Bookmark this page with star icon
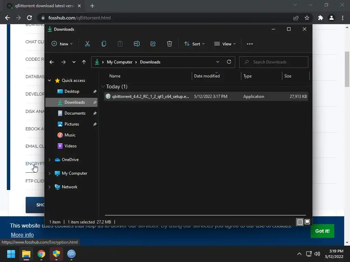 pos(307,18)
